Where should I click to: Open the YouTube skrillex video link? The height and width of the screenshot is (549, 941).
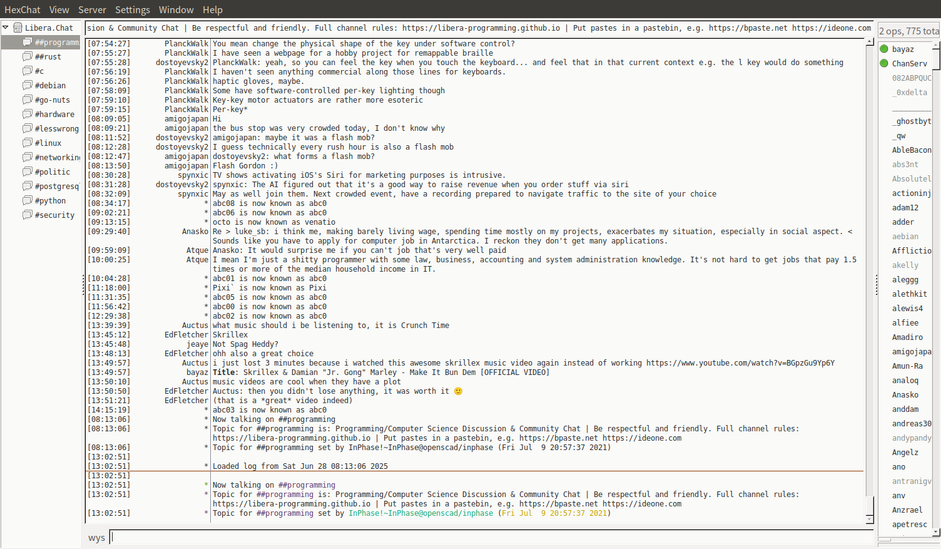point(740,363)
